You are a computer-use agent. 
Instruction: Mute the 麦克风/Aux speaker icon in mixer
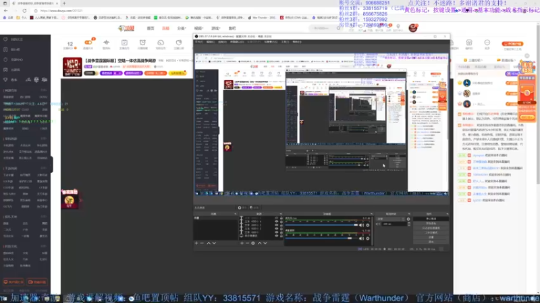click(x=362, y=226)
